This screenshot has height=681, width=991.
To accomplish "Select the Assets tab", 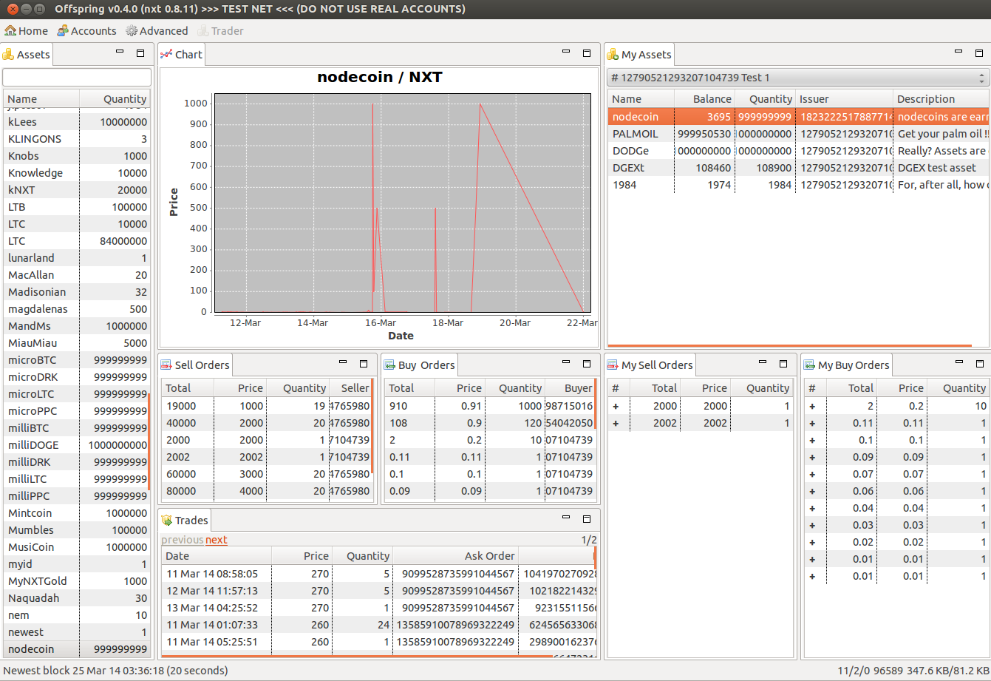I will (27, 55).
